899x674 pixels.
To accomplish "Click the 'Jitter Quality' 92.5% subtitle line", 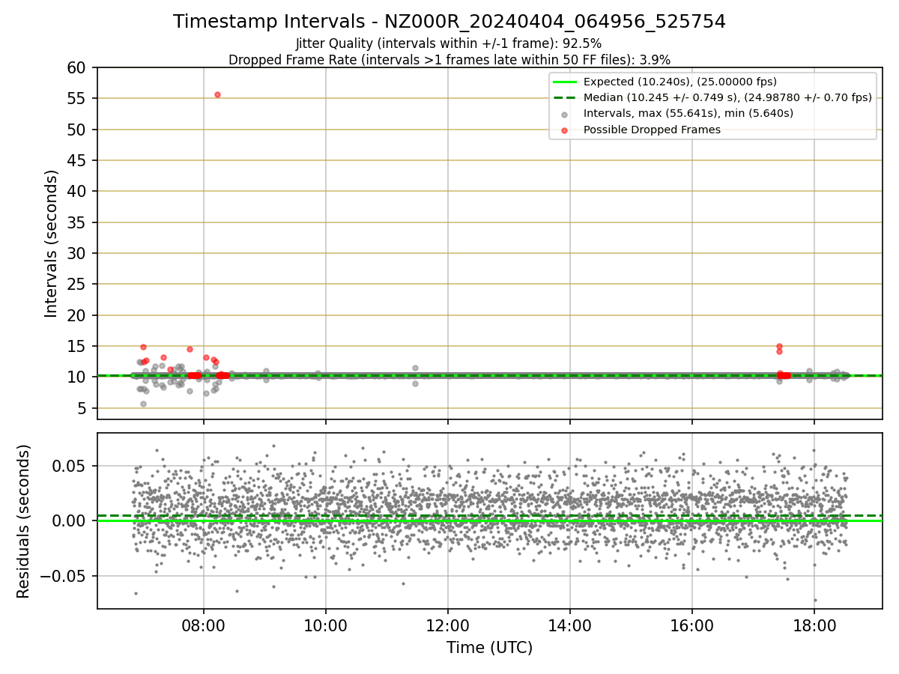I will 449,43.
